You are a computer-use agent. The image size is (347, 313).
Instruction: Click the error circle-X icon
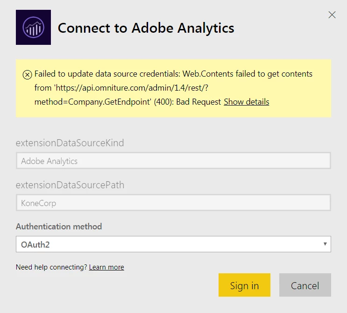(x=27, y=74)
